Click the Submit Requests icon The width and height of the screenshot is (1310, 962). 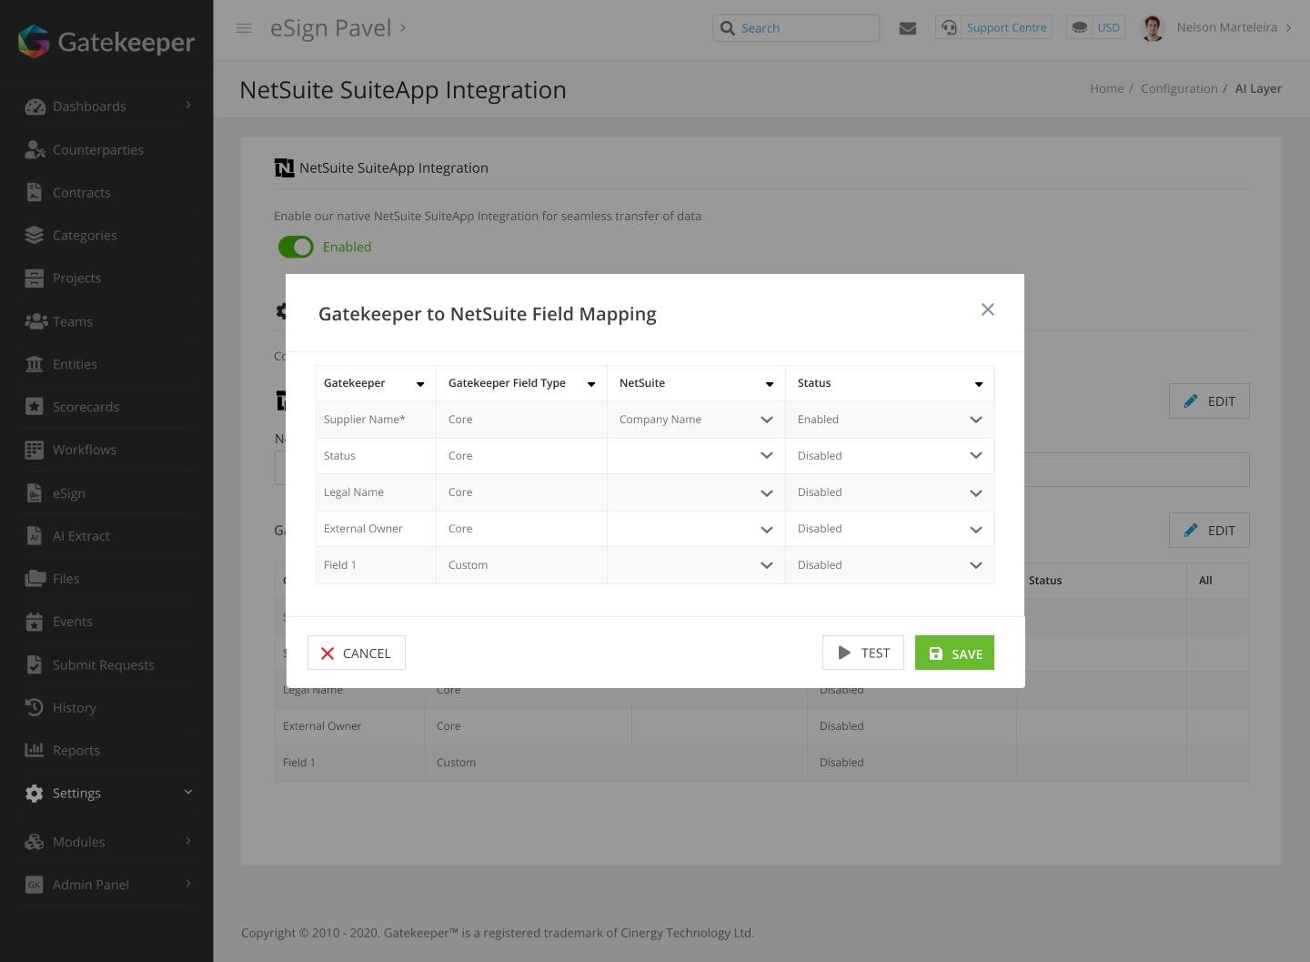tap(35, 664)
